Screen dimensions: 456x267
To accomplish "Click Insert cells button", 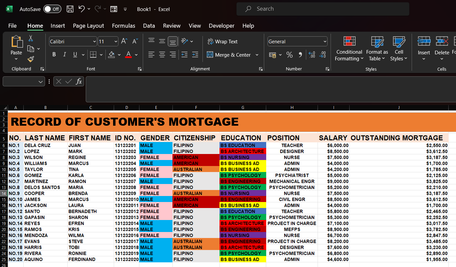I will pyautogui.click(x=424, y=49).
